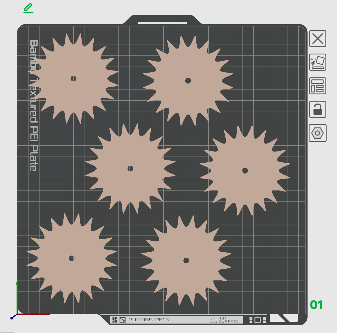Image resolution: width=337 pixels, height=333 pixels.
Task: Click the blue axis origin point
Action: point(12,318)
